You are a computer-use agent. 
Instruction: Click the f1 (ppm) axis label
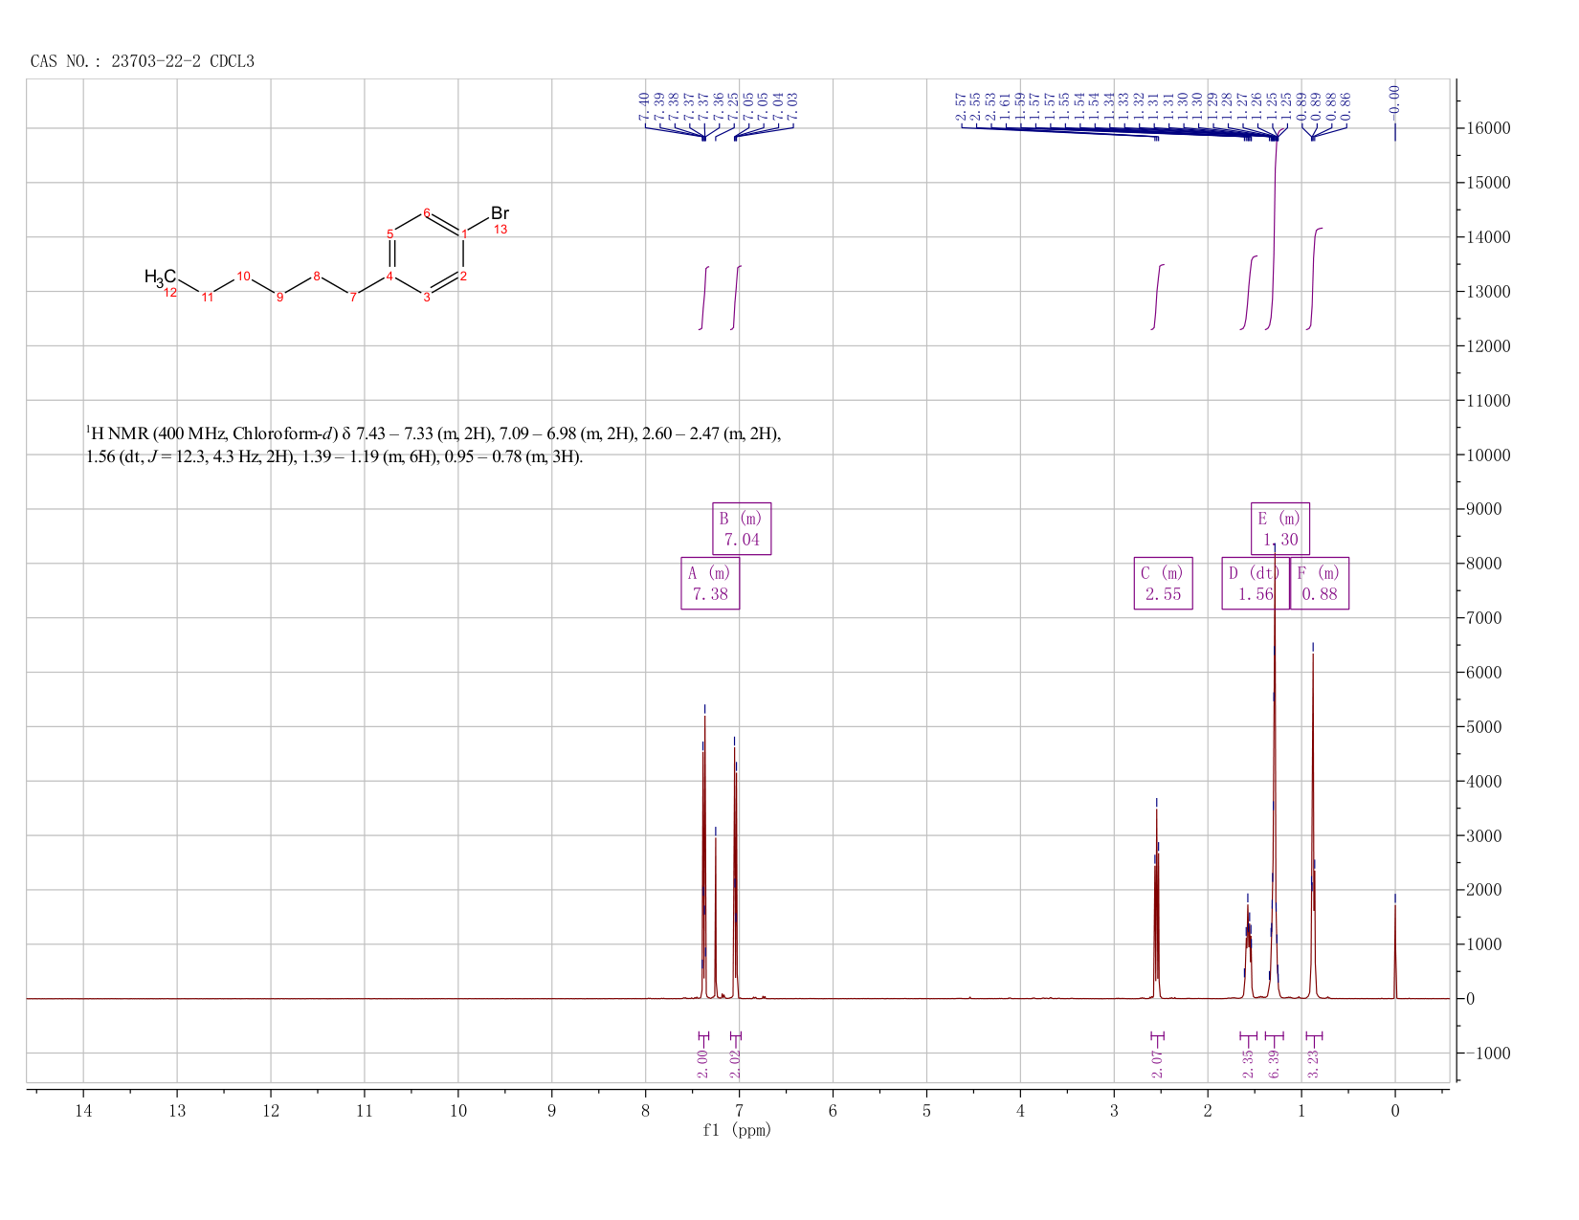point(737,1130)
